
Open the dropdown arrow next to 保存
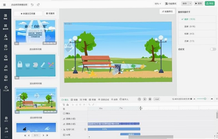pos(190,4)
